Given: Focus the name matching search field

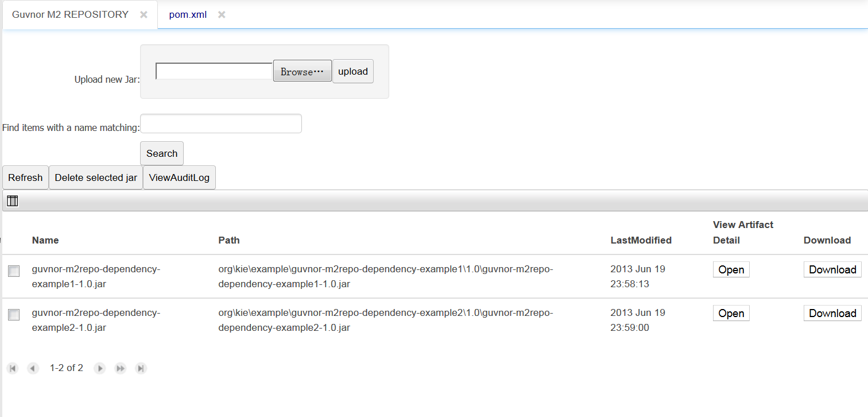Looking at the screenshot, I should (x=221, y=123).
